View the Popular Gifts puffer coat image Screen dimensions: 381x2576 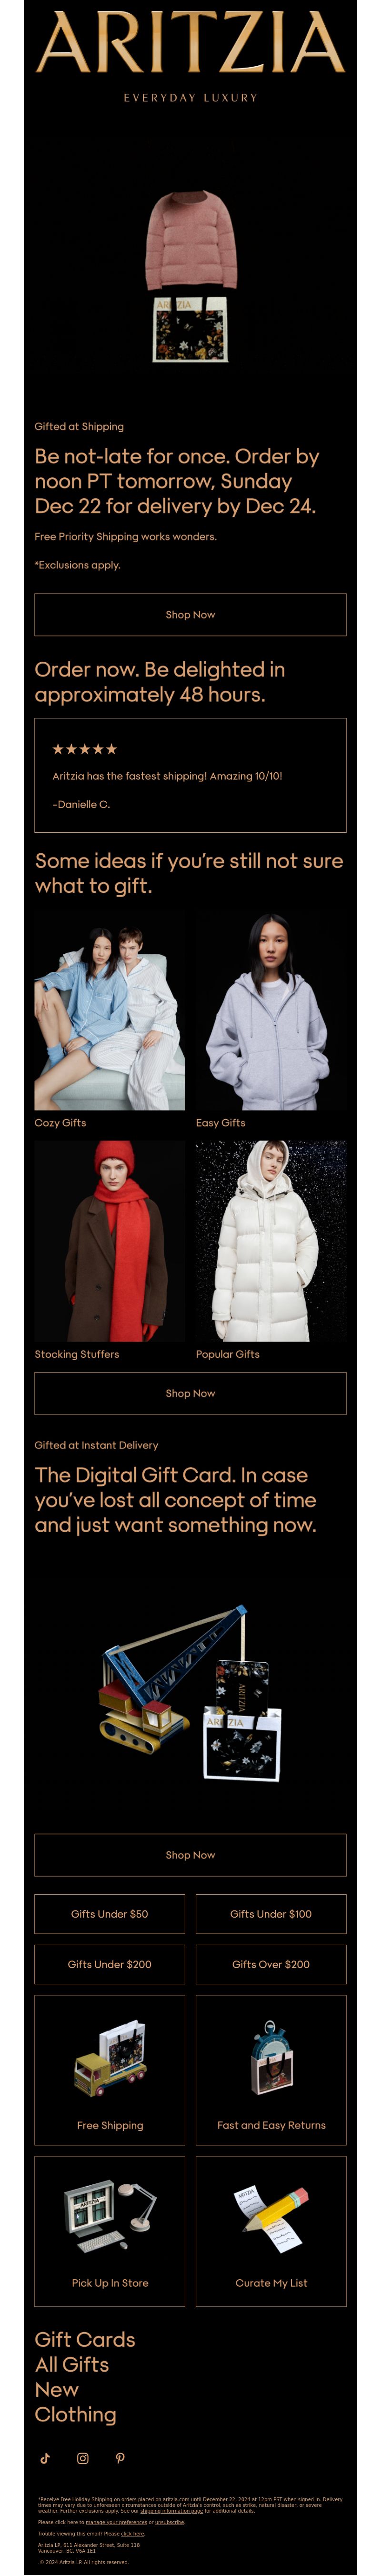(271, 1241)
